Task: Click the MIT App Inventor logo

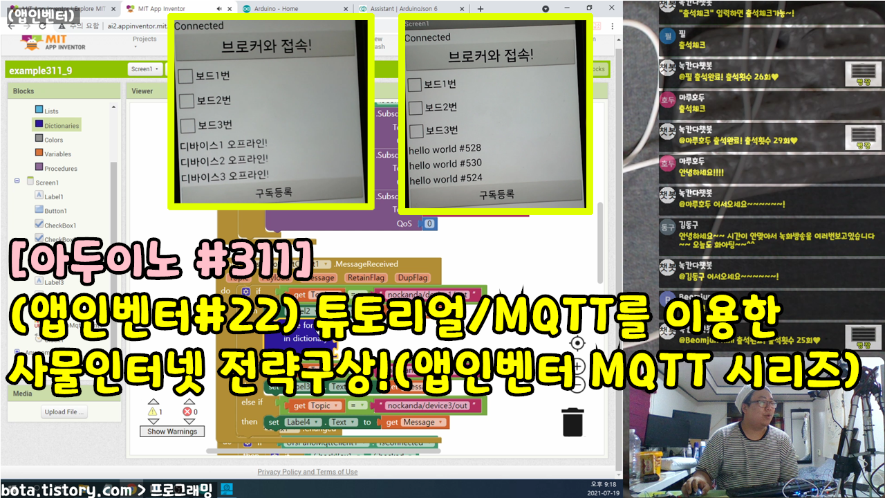Action: point(54,42)
